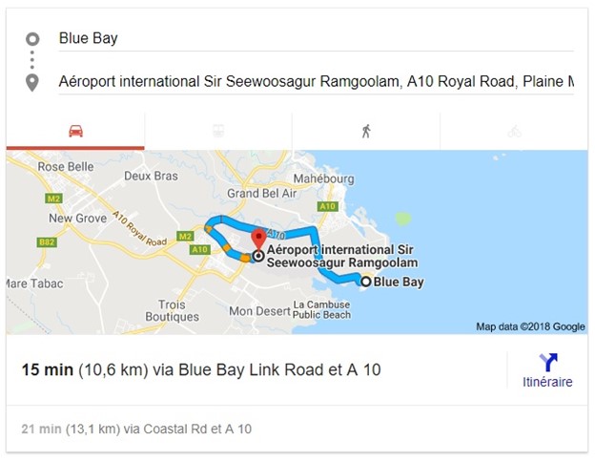Click the Itinéraire directions arrow icon
Image resolution: width=595 pixels, height=461 pixels.
pyautogui.click(x=548, y=363)
